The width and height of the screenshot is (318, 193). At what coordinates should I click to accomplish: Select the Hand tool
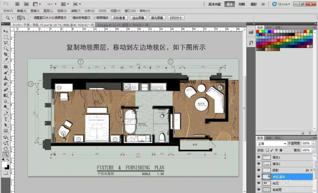pos(6,148)
